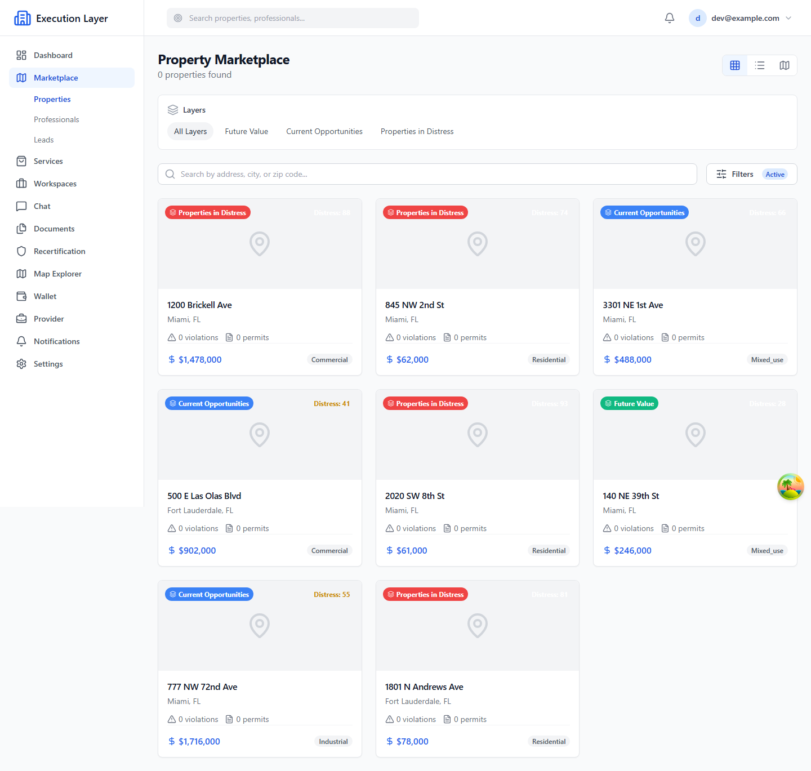The width and height of the screenshot is (811, 771).
Task: Select the Properties in Distress layer tab
Action: [x=417, y=131]
